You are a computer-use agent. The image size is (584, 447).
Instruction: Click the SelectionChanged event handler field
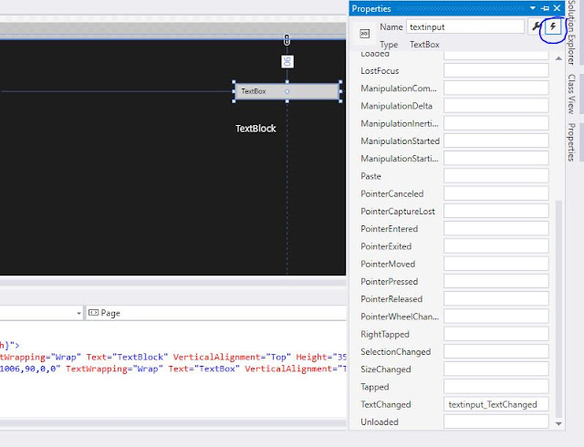tap(496, 351)
